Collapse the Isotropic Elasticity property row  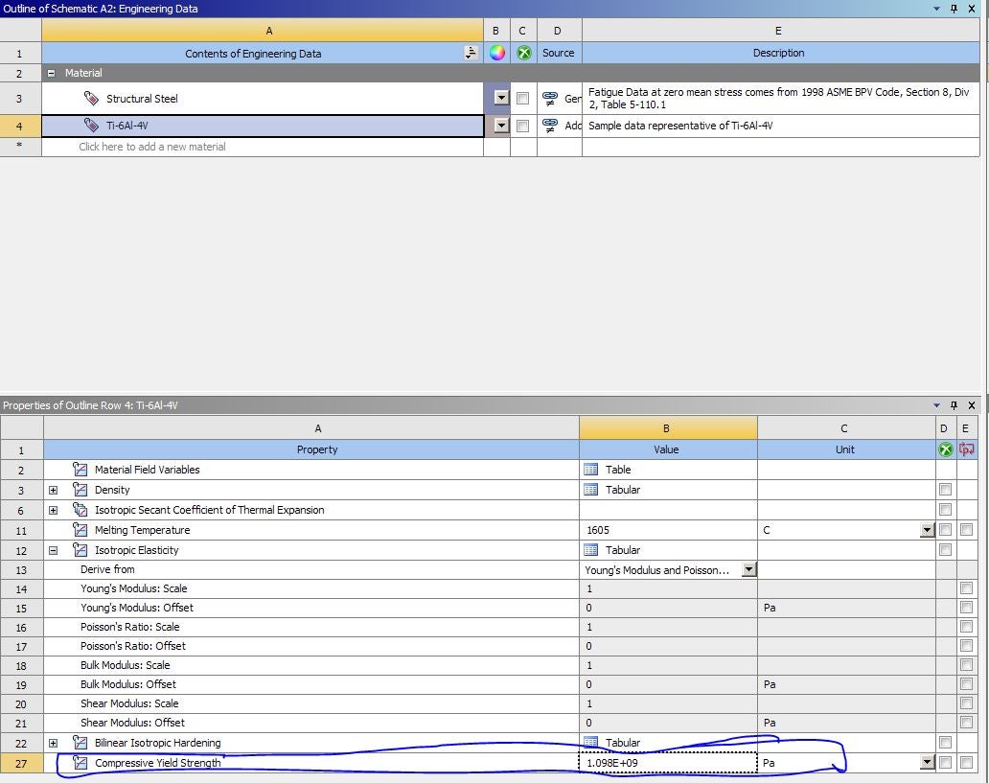(53, 550)
